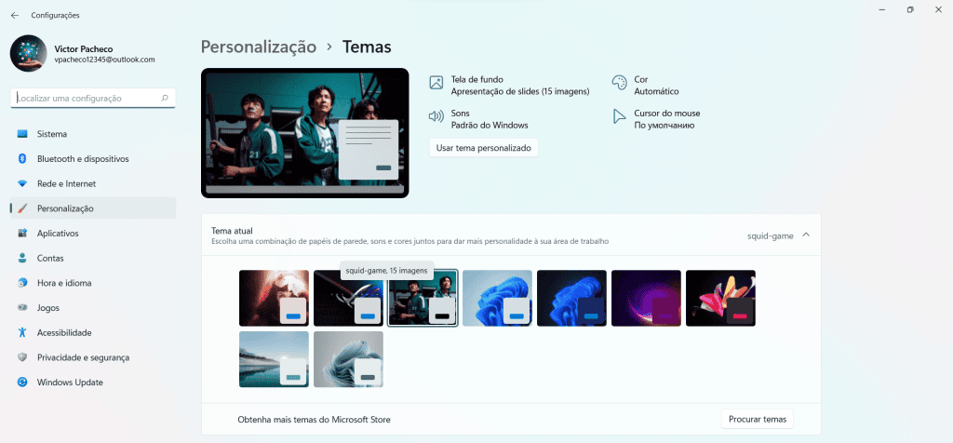Restore down the Configurações window
953x443 pixels.
[910, 9]
